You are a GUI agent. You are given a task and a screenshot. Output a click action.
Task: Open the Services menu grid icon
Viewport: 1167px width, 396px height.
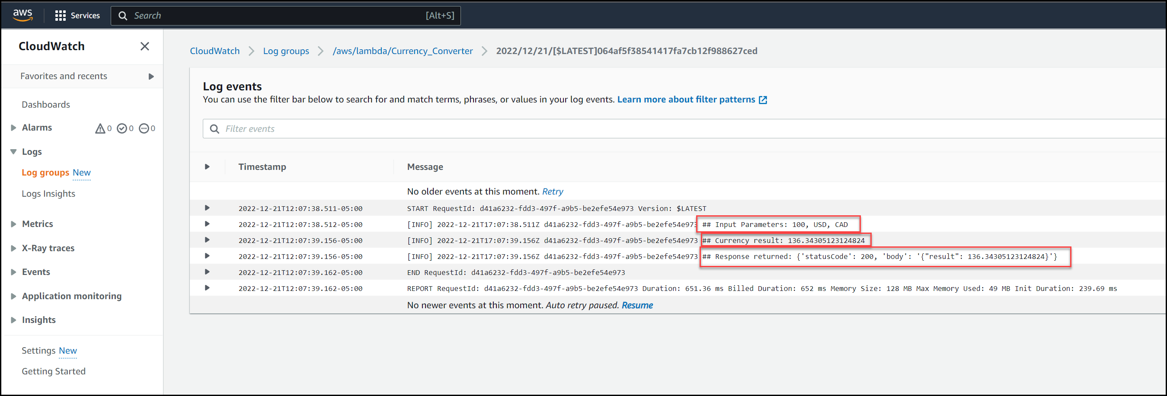pos(60,15)
